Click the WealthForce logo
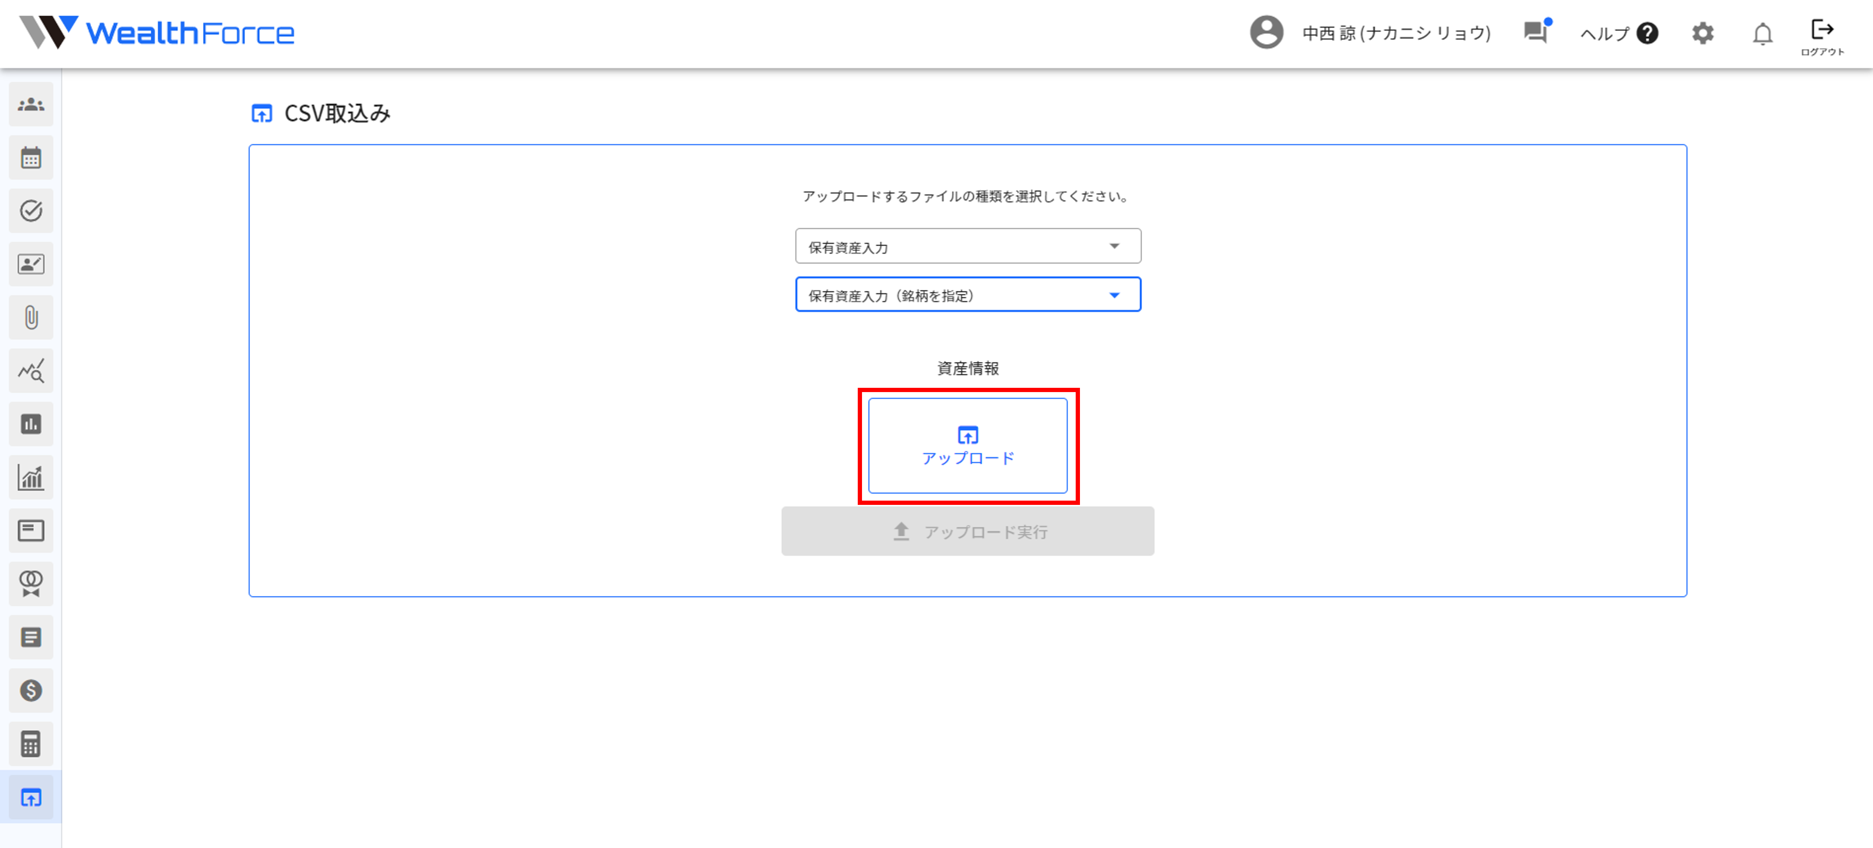Viewport: 1873px width, 848px height. point(157,33)
